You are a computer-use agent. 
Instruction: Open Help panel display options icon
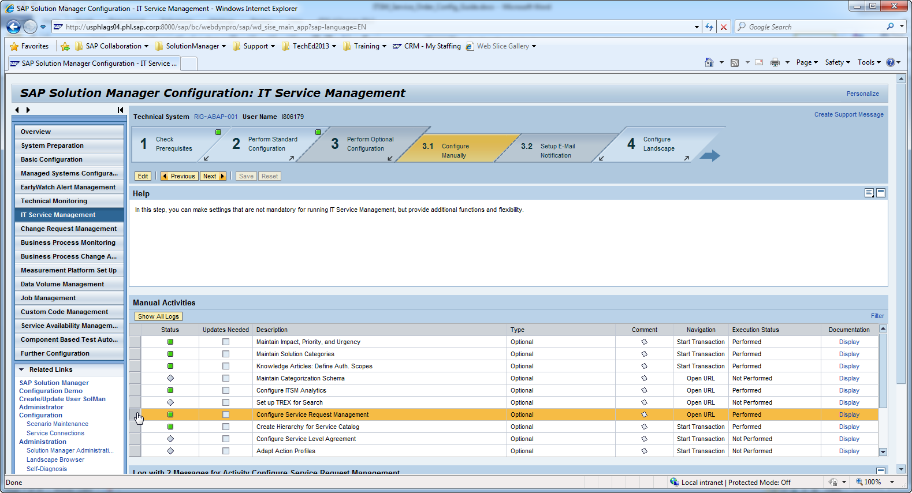[869, 193]
